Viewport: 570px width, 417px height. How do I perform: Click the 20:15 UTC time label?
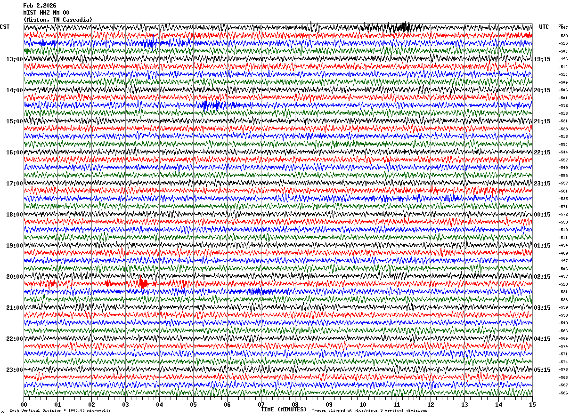tap(542, 90)
